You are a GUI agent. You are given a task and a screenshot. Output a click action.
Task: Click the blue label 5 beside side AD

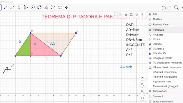click(20, 41)
